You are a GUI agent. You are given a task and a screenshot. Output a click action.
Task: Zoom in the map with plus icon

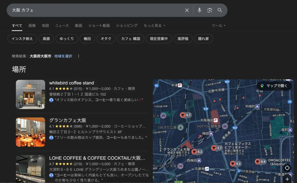click(x=287, y=179)
